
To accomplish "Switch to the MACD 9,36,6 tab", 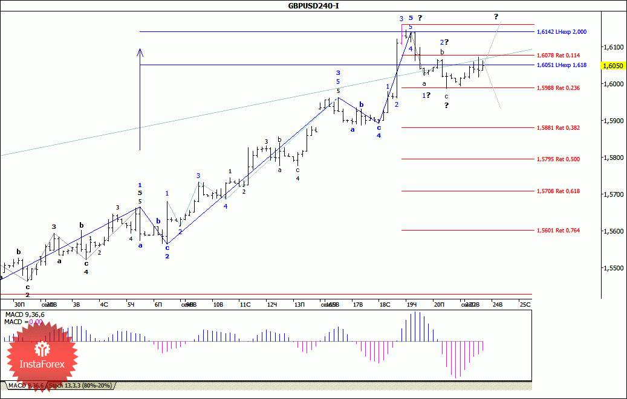I will pyautogui.click(x=26, y=386).
